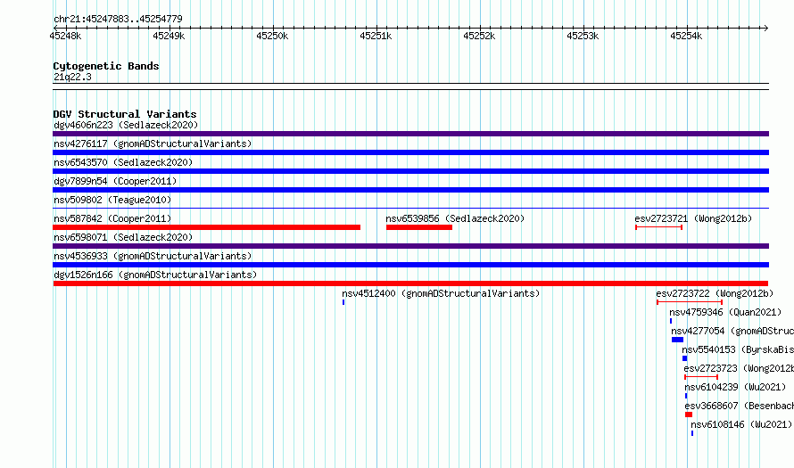Click the red block under esv3668607
Viewport: 794px width, 468px height.
point(689,415)
